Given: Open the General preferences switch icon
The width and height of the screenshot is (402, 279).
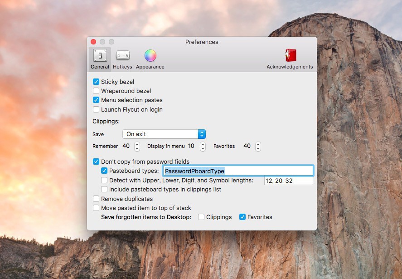Looking at the screenshot, I should click(x=100, y=55).
